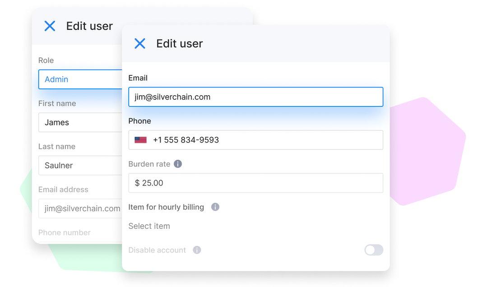Image resolution: width=501 pixels, height=287 pixels.
Task: Click Email address field in back dialog
Action: point(80,208)
